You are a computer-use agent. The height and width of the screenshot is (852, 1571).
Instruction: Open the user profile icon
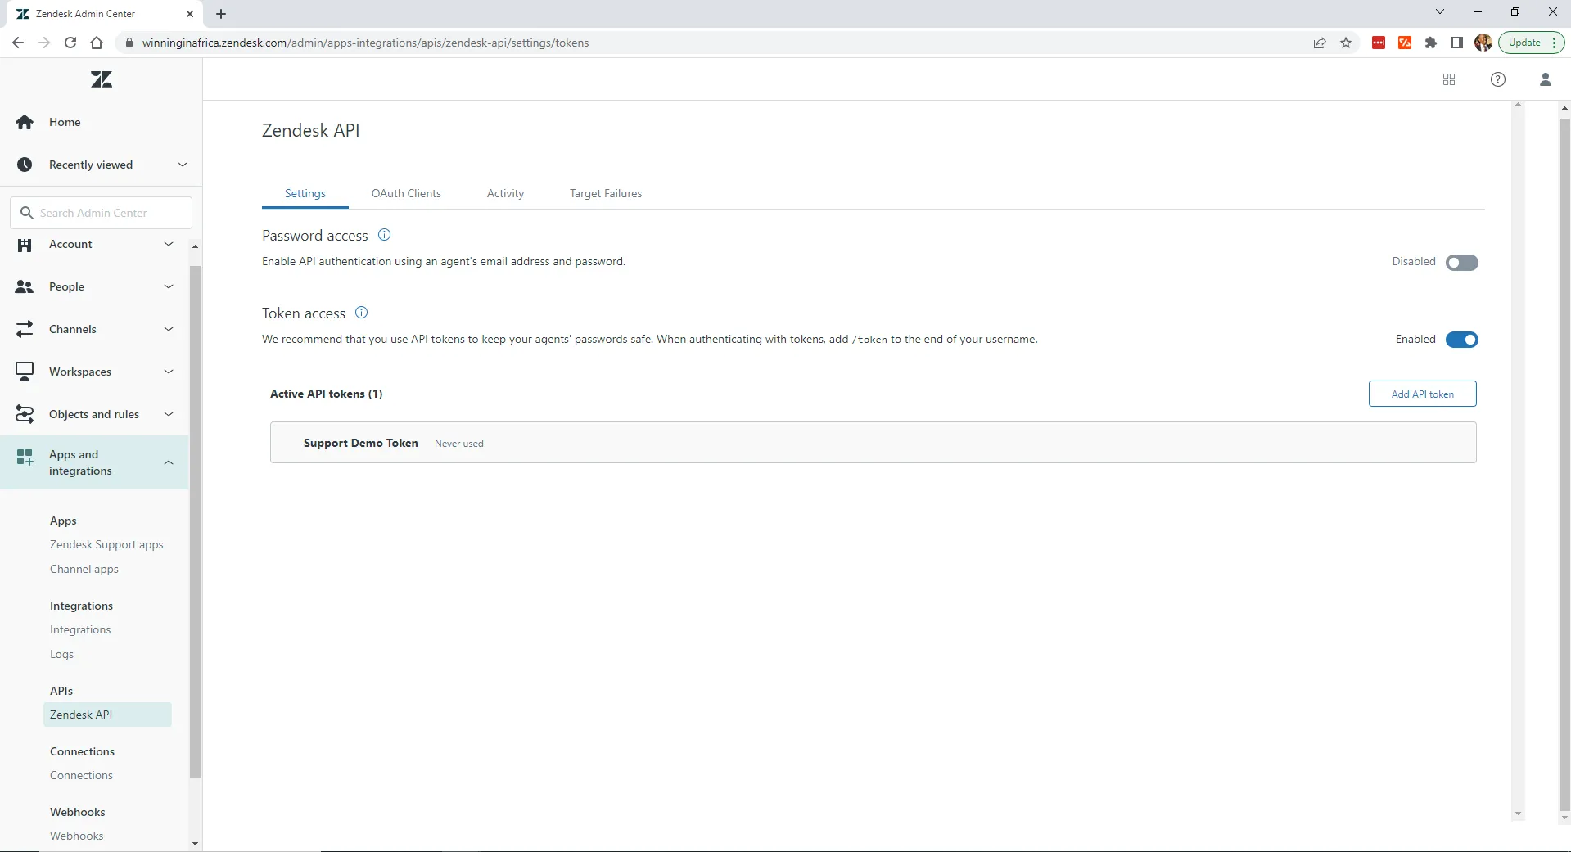[x=1546, y=79]
